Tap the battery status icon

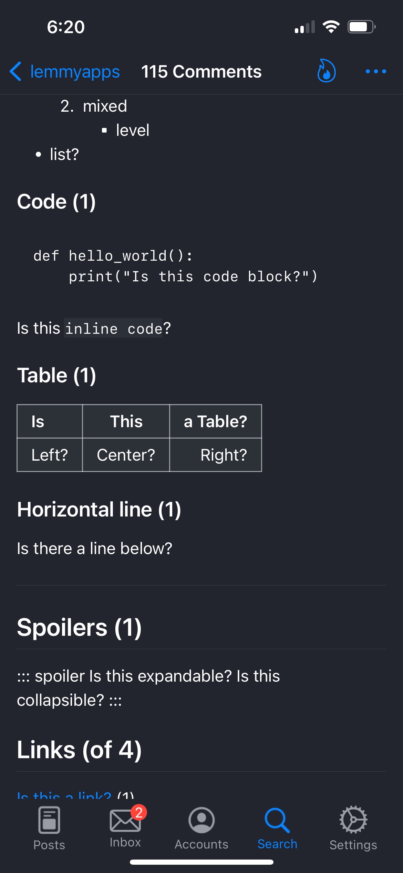361,27
